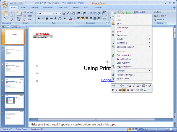Toggle center alignment in ribbon Paragraph group
The height and width of the screenshot is (132, 177).
(x=83, y=18)
